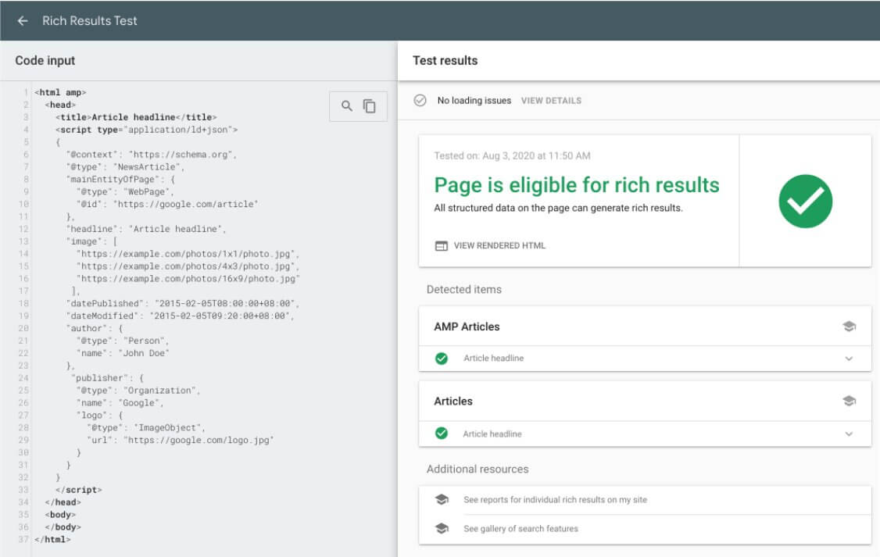Open the gallery of search features
The width and height of the screenshot is (880, 557).
point(520,529)
